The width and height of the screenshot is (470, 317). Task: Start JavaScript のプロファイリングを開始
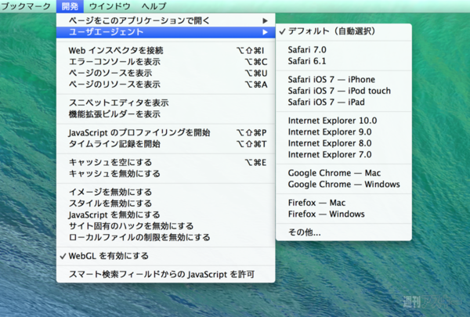pos(166,133)
